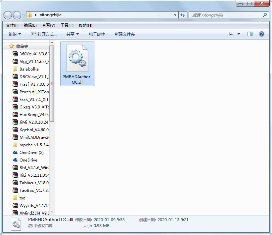Open OneDrive (2) in sidebar
This screenshot has width=272, height=235.
28,152
